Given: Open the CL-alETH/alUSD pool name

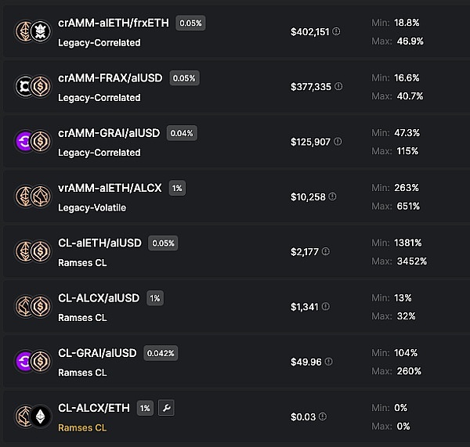Looking at the screenshot, I should click(x=99, y=243).
